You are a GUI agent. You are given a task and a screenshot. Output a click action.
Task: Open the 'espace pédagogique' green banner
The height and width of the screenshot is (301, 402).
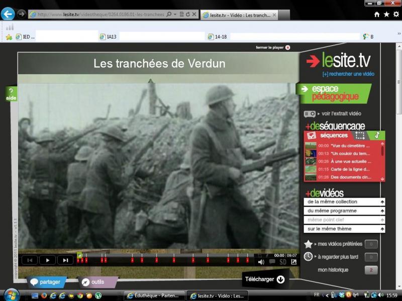(x=334, y=93)
